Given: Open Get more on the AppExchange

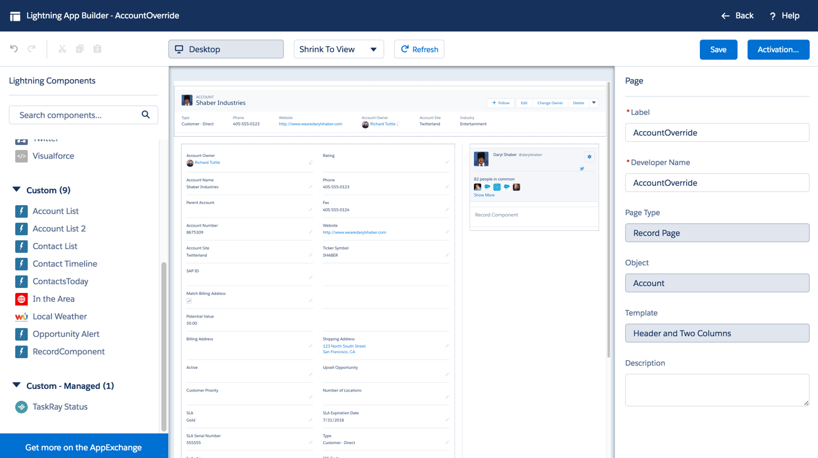Looking at the screenshot, I should pos(83,447).
